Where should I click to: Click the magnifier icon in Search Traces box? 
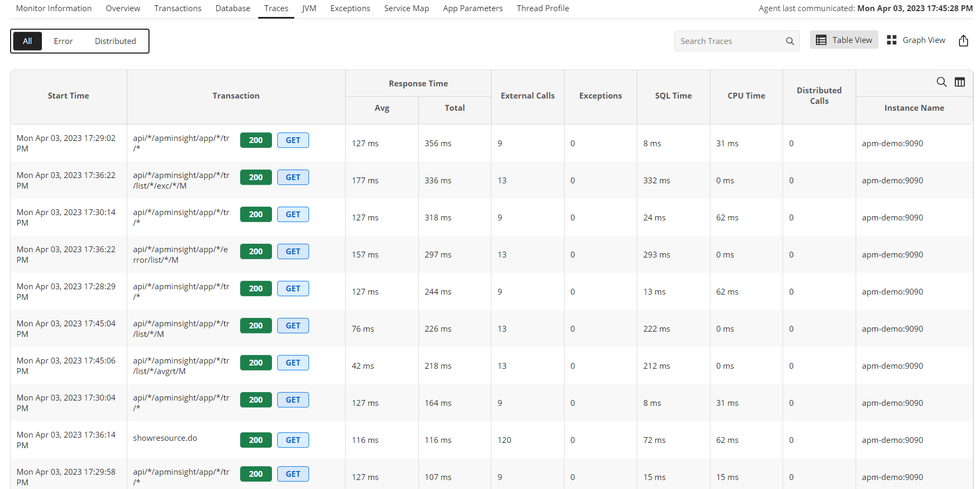coord(789,41)
